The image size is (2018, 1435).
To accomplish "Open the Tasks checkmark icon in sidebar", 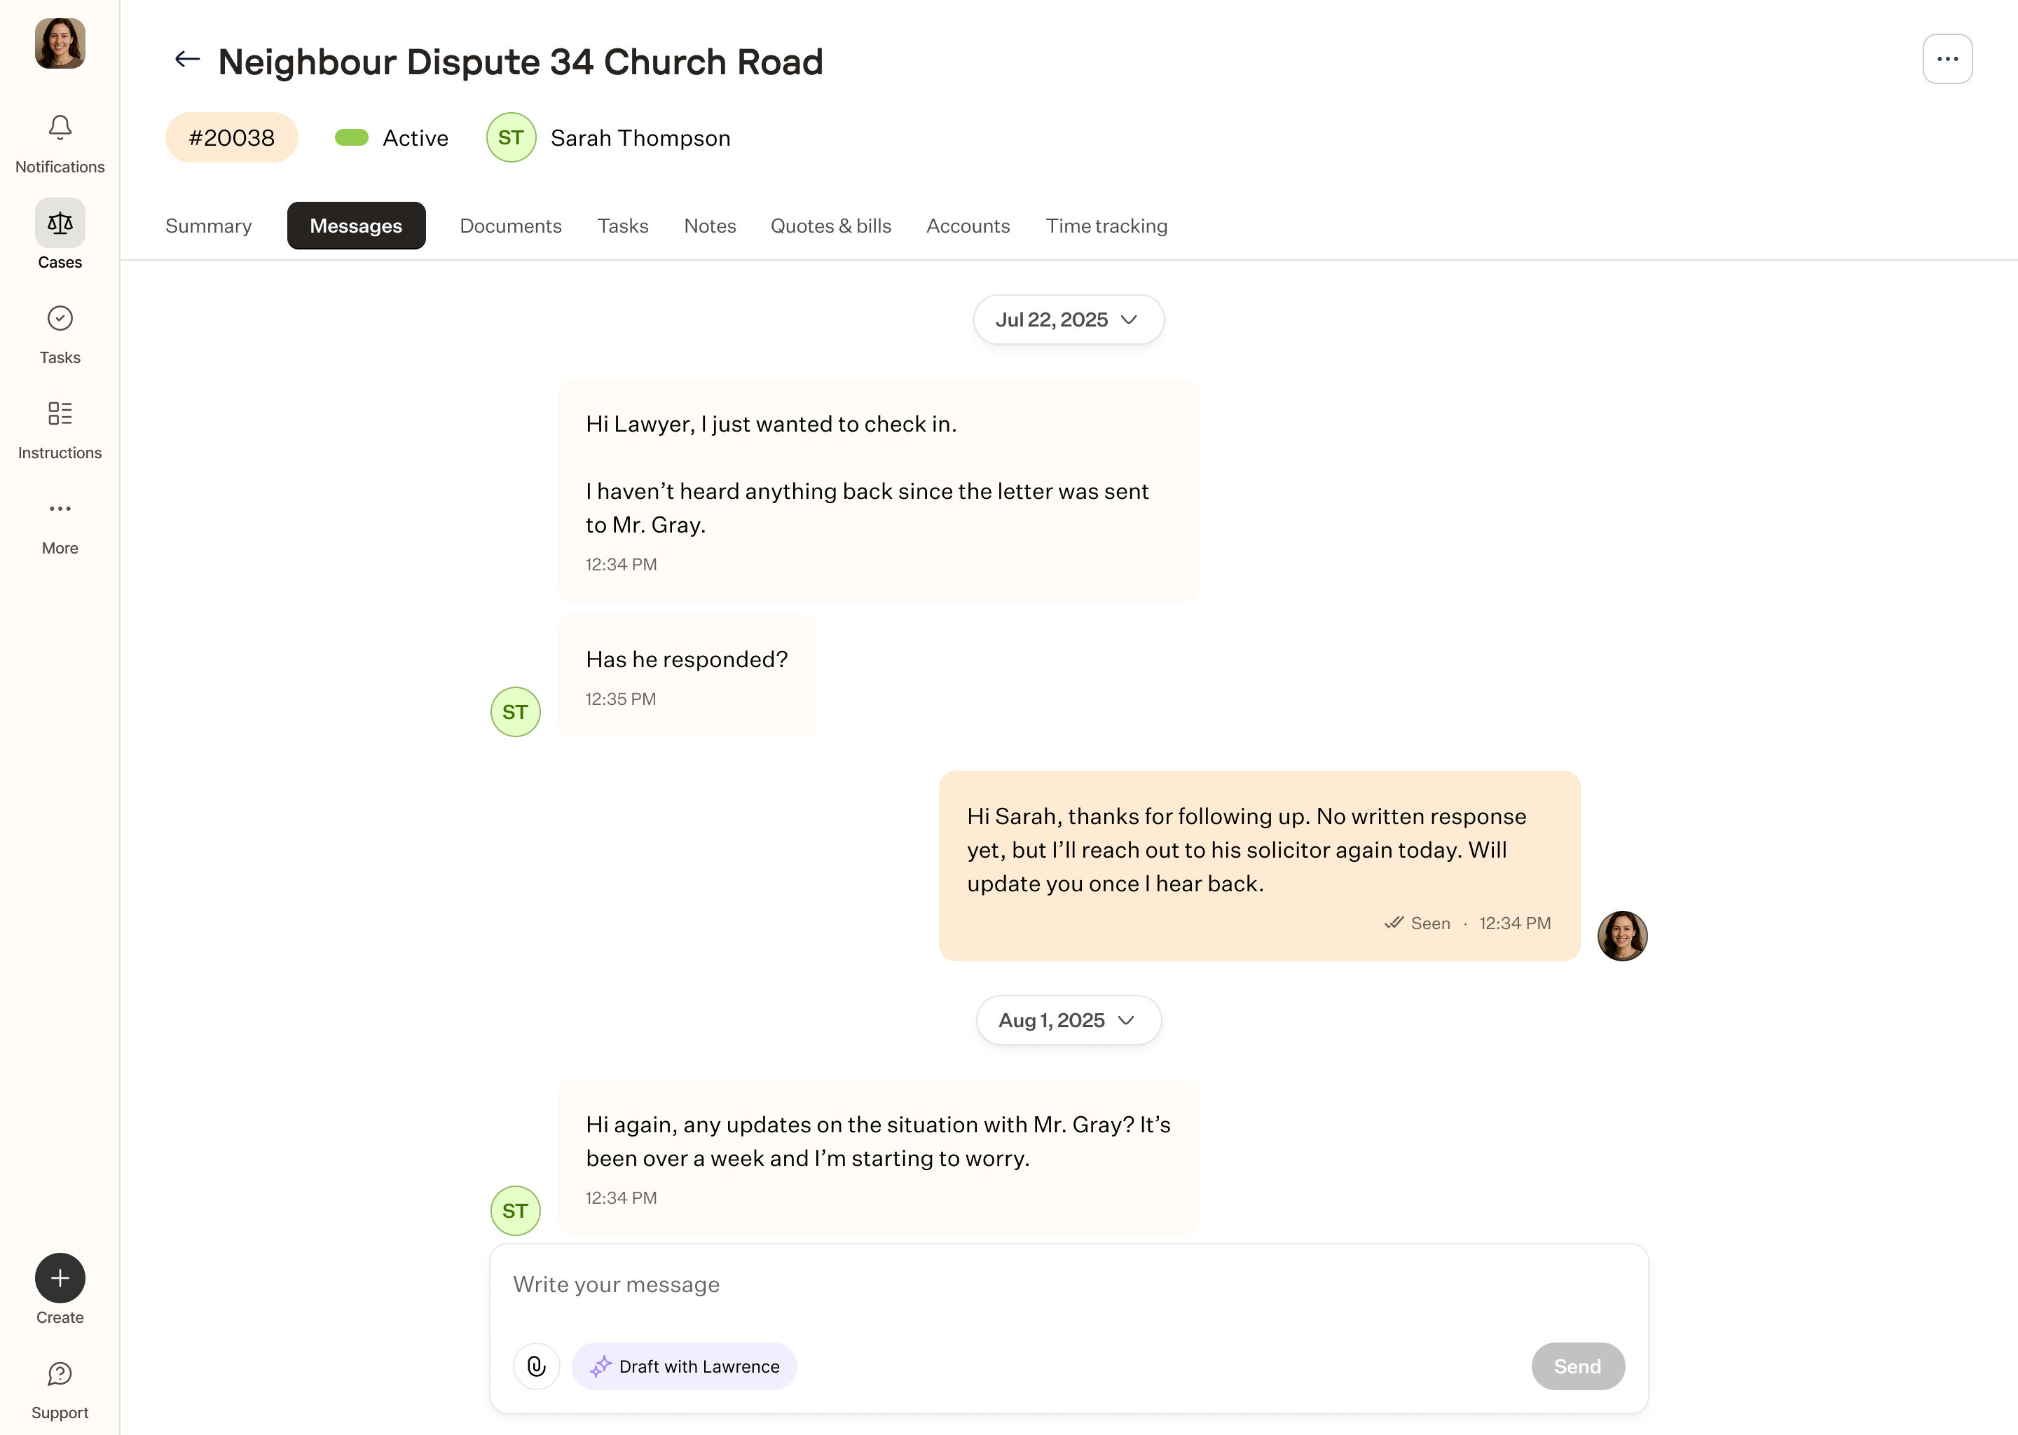I will point(60,319).
